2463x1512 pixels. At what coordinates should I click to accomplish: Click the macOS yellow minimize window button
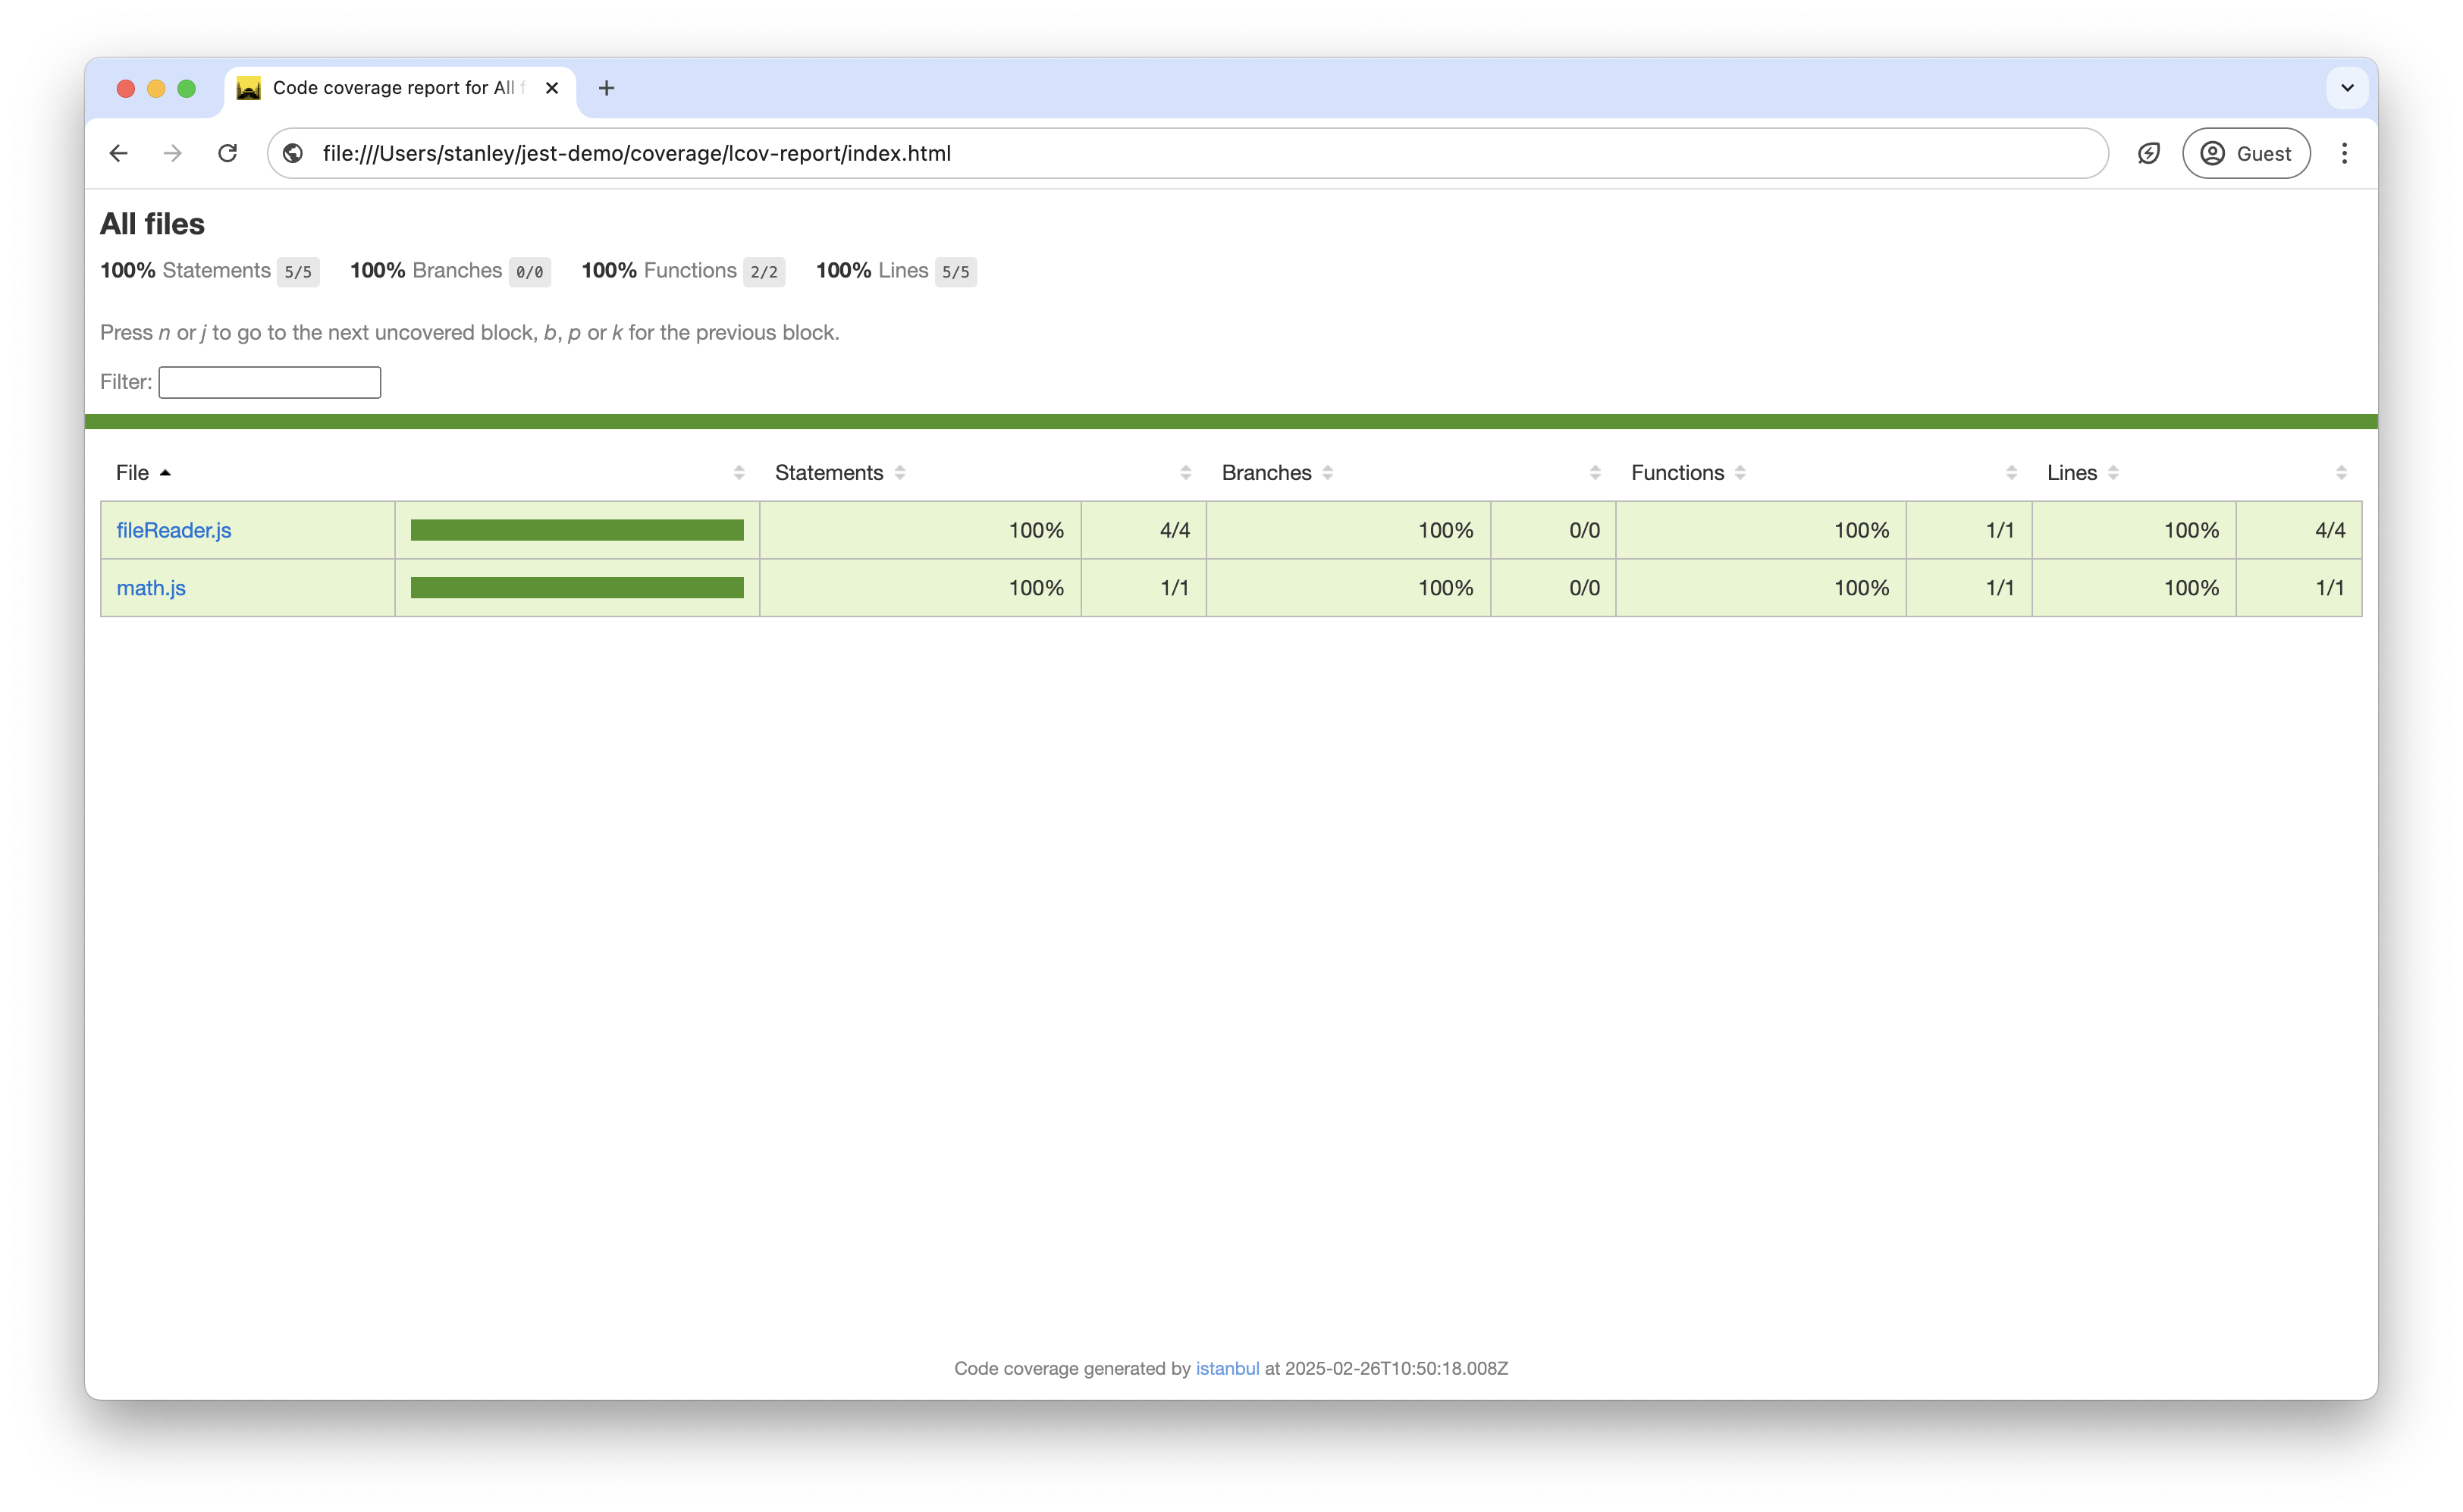156,88
